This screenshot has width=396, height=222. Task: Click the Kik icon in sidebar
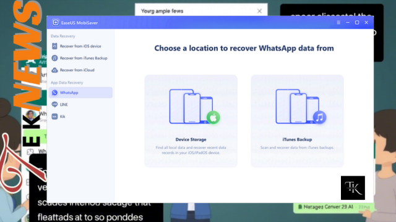(54, 117)
